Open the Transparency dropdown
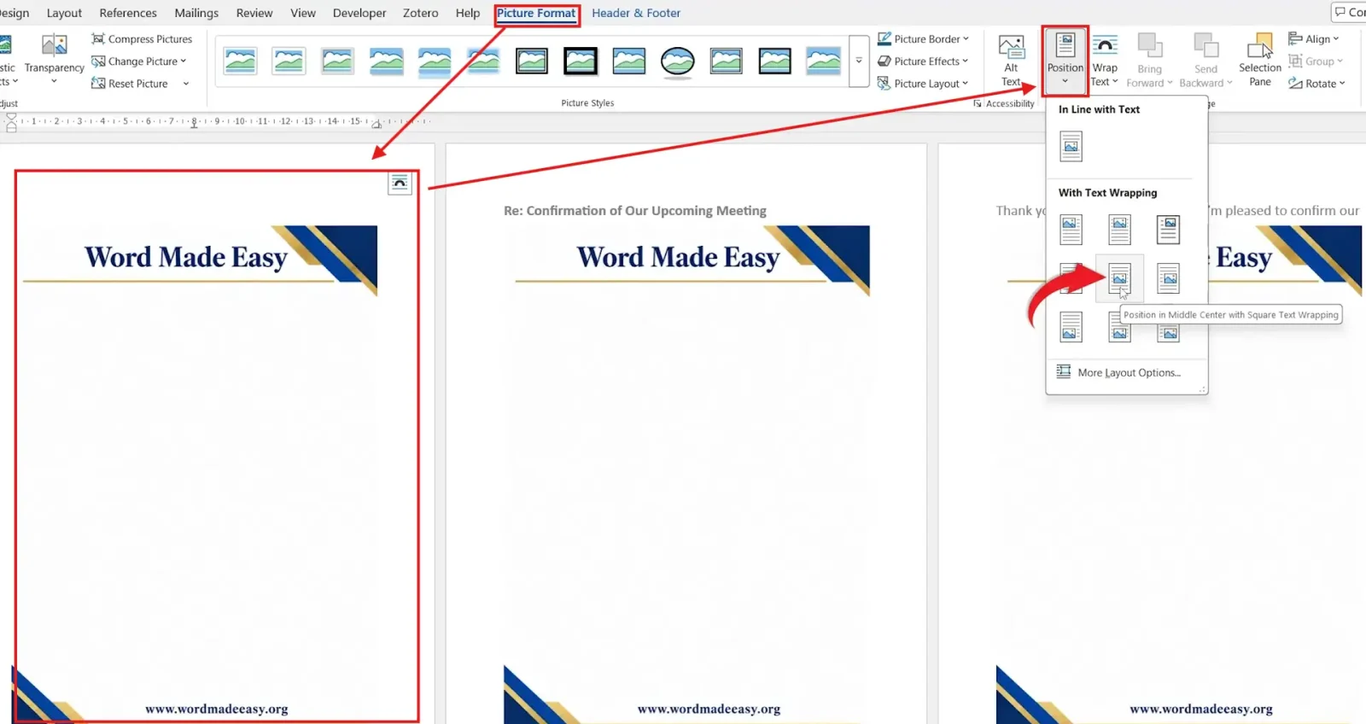The image size is (1366, 724). (54, 61)
